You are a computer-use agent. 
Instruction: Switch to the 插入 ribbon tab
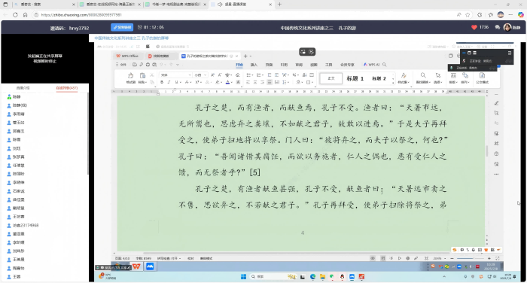pyautogui.click(x=254, y=65)
